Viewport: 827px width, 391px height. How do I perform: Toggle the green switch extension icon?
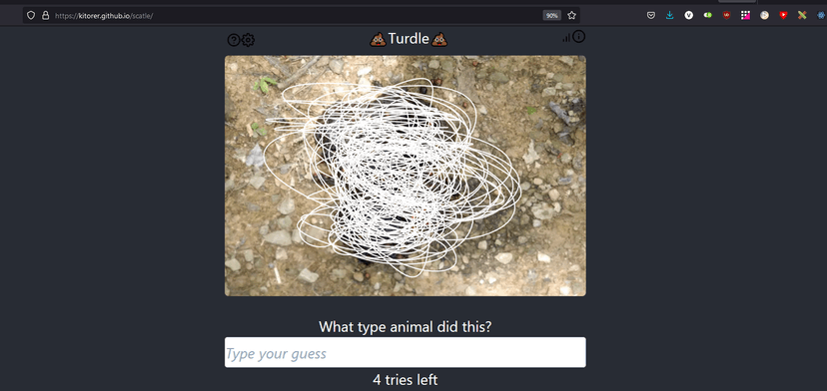click(708, 15)
